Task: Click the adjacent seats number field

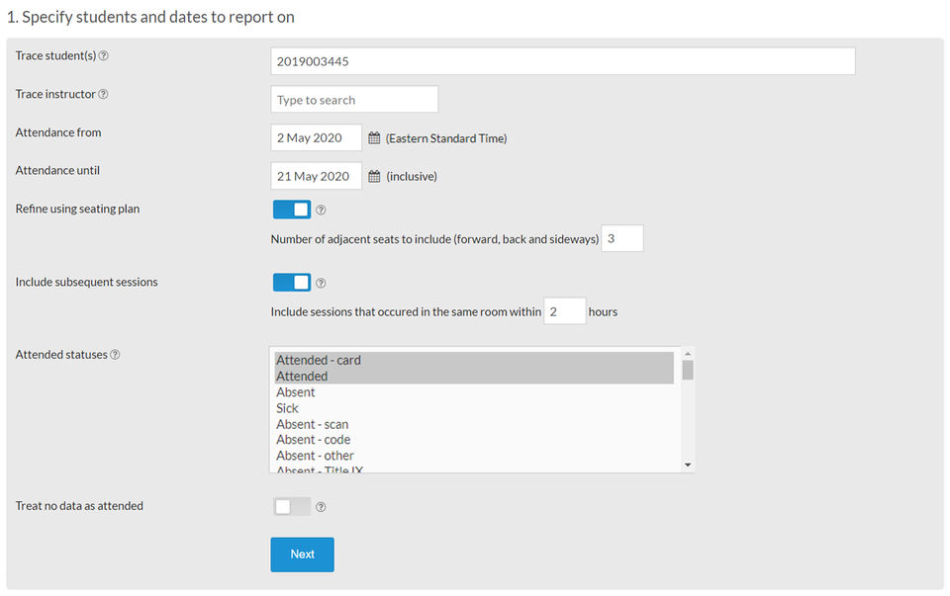Action: tap(621, 239)
